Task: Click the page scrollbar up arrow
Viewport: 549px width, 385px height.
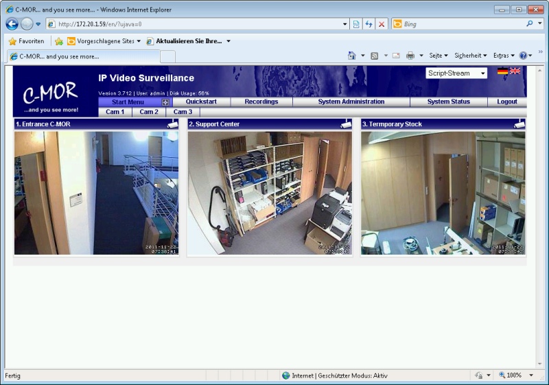Action: click(539, 70)
